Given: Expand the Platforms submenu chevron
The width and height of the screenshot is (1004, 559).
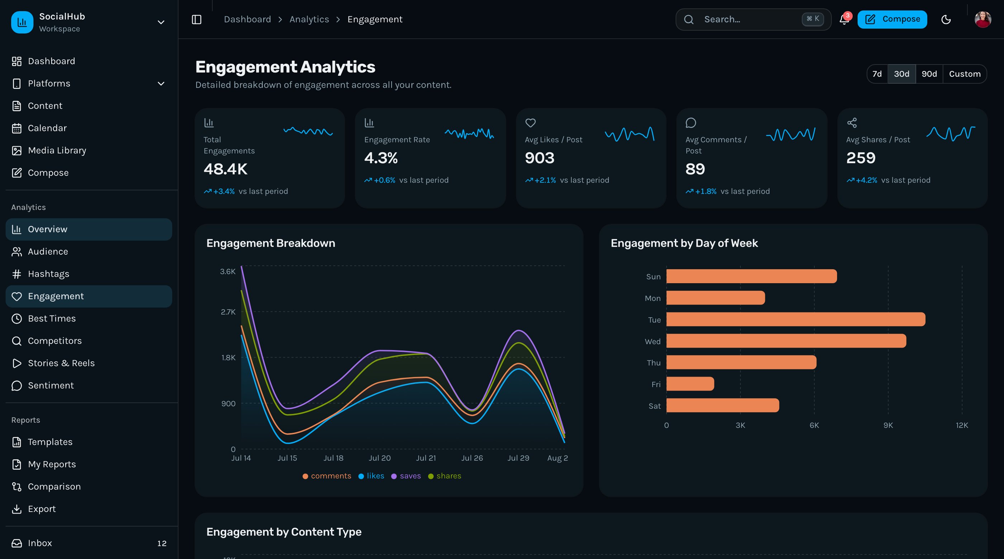Looking at the screenshot, I should click(x=161, y=84).
